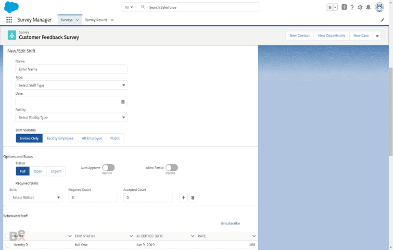Screen dimensions: 393x250
Task: Open the date picker calendar icon
Action: (x=123, y=102)
